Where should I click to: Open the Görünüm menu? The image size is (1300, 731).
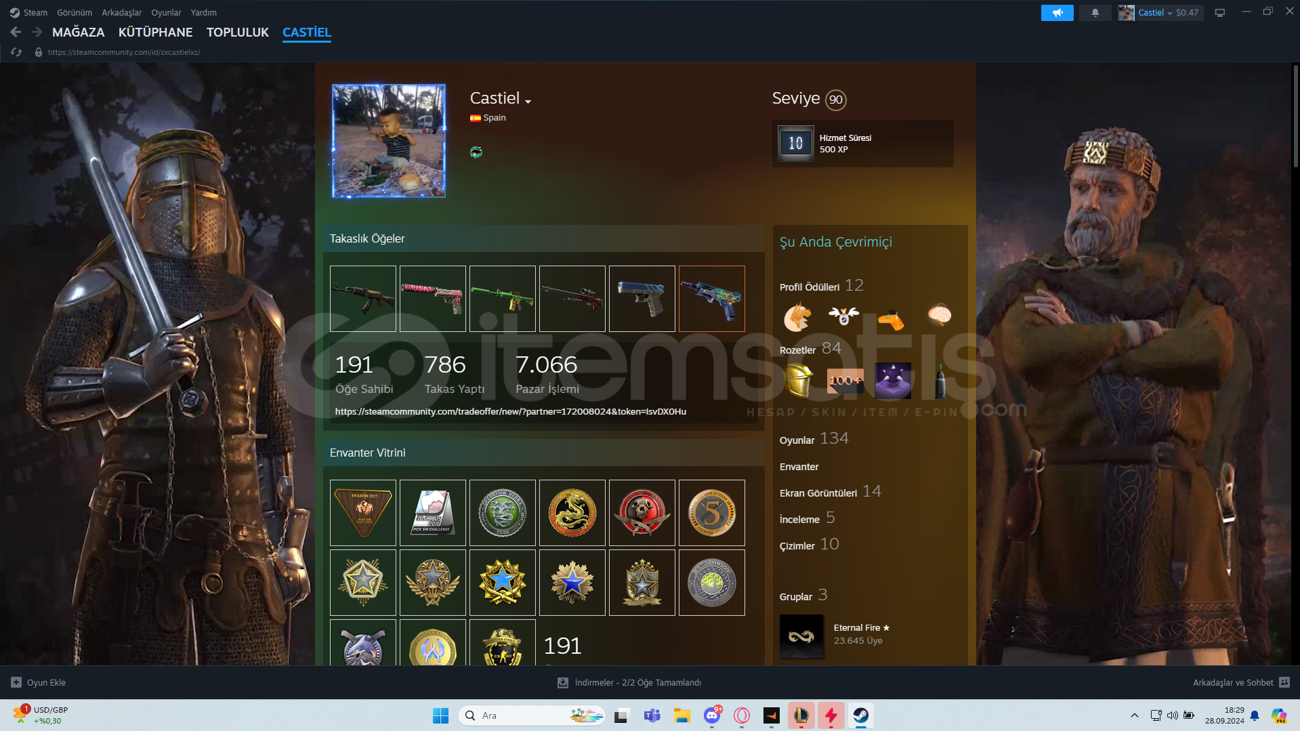click(75, 12)
